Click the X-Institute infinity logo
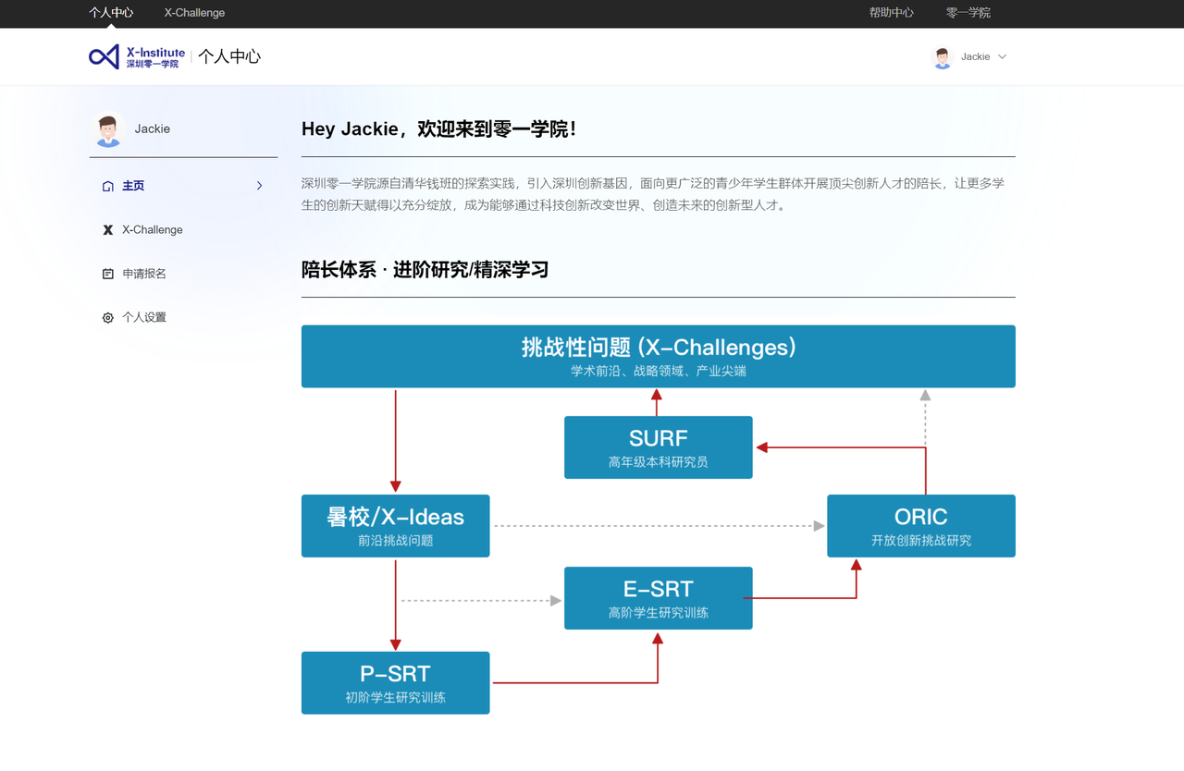Image resolution: width=1184 pixels, height=771 pixels. [x=105, y=56]
